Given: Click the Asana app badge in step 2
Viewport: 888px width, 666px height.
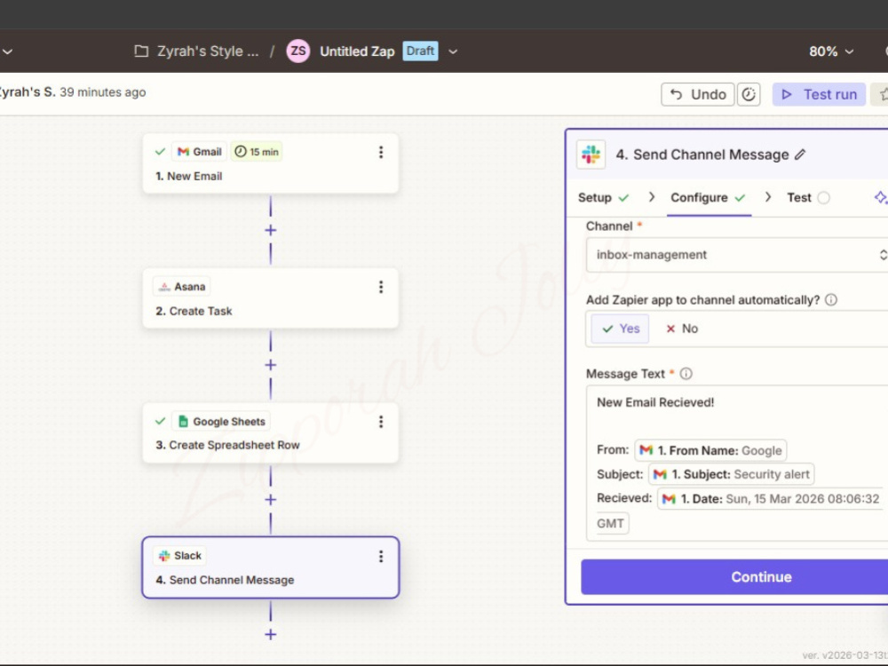Looking at the screenshot, I should [182, 287].
